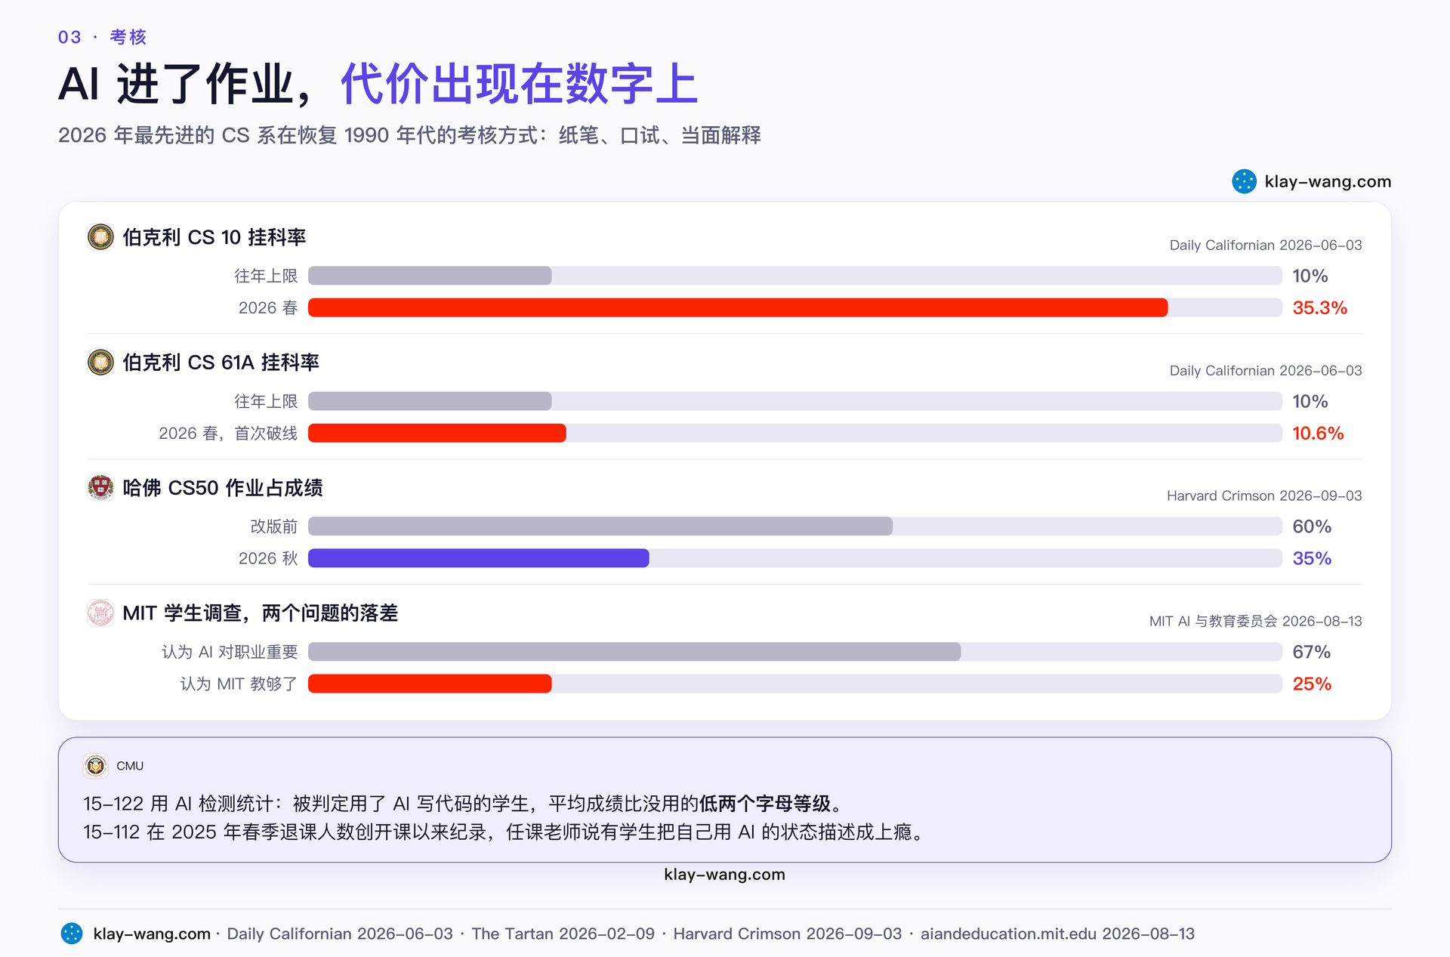This screenshot has width=1450, height=957.
Task: Click the purple 35% value label
Action: tap(1312, 558)
